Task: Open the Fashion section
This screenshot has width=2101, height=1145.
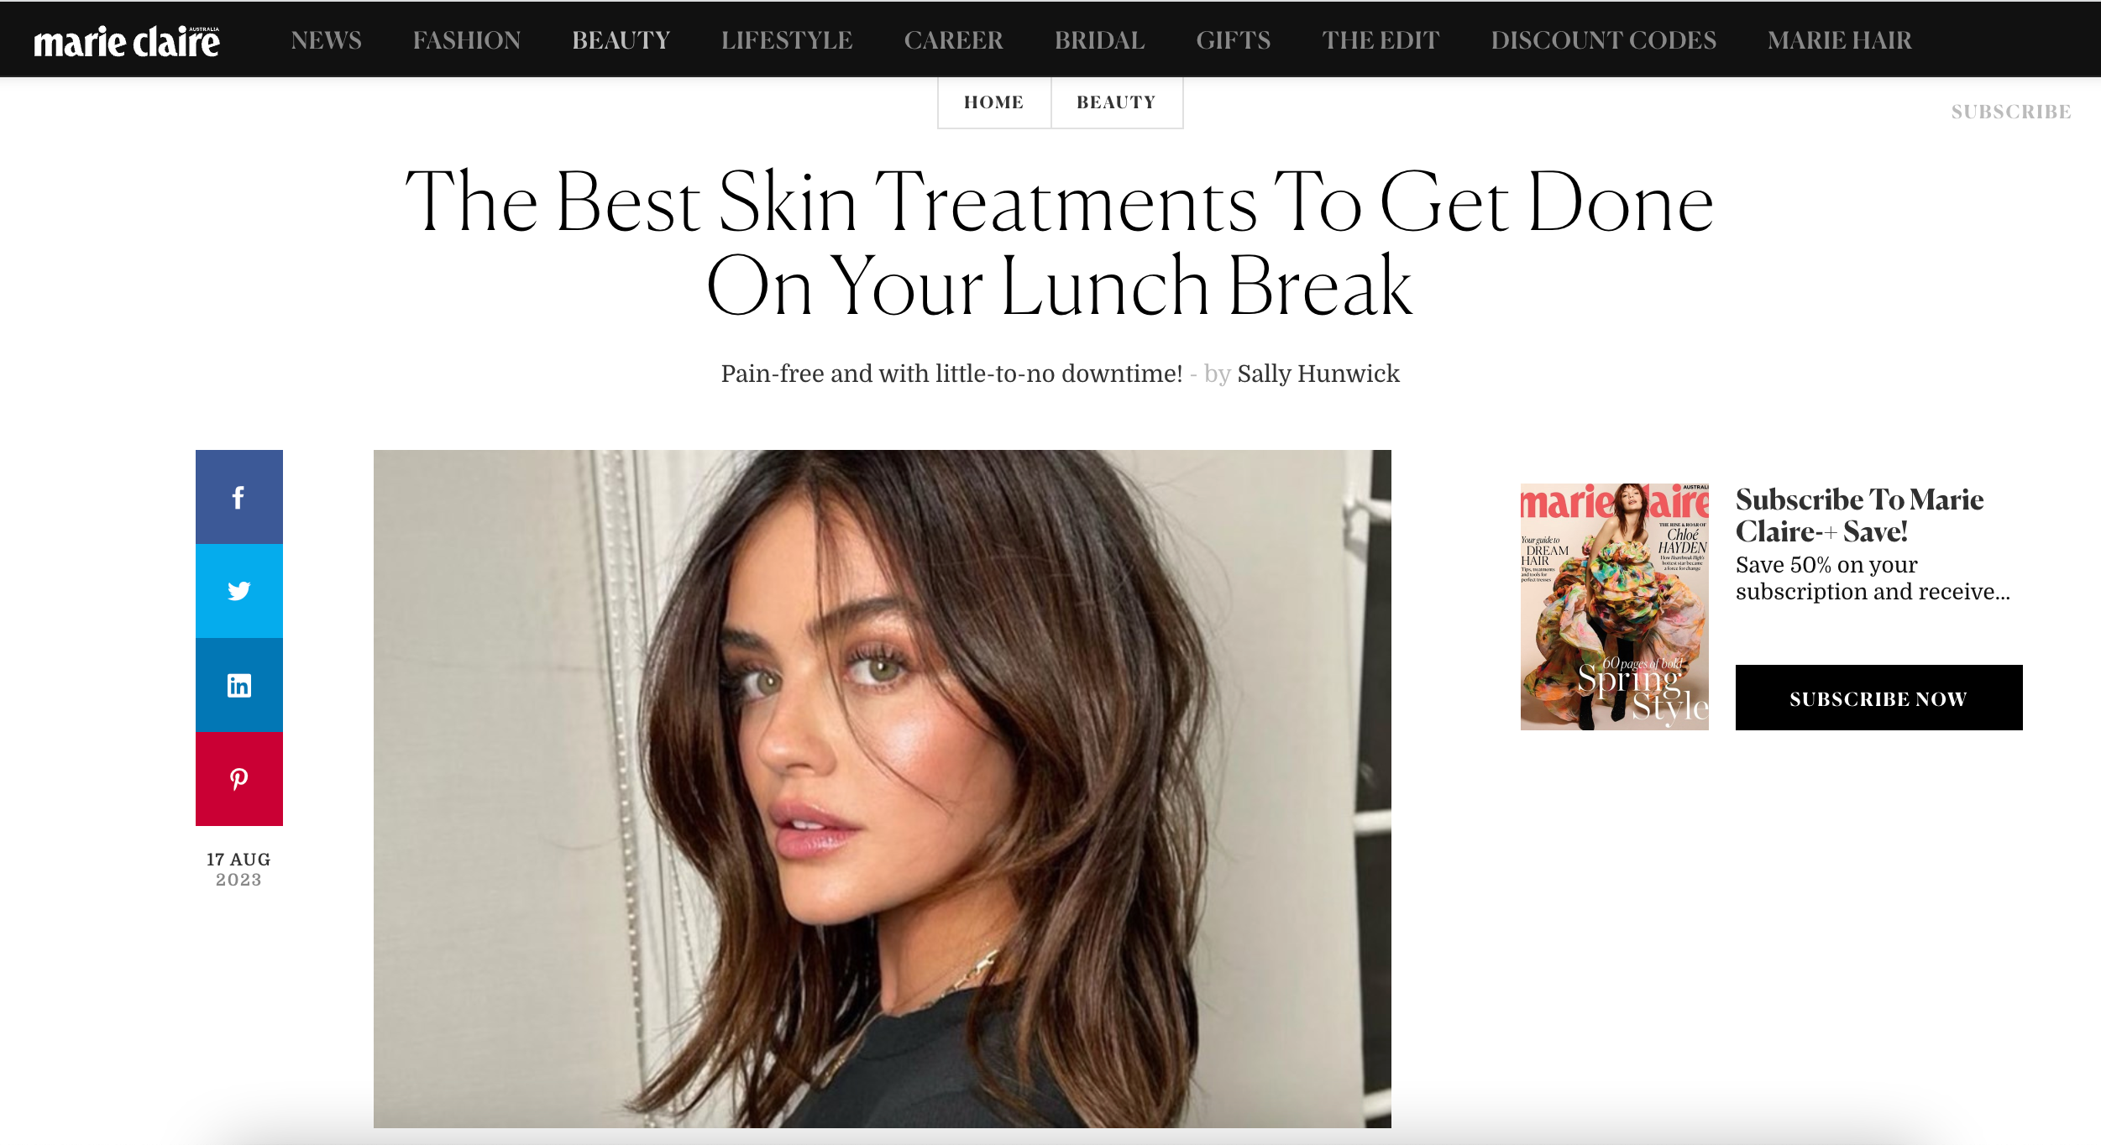Action: point(467,40)
